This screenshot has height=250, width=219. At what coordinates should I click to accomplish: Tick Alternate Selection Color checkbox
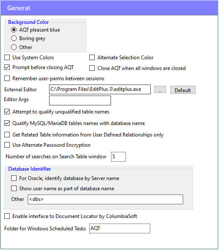(92, 58)
